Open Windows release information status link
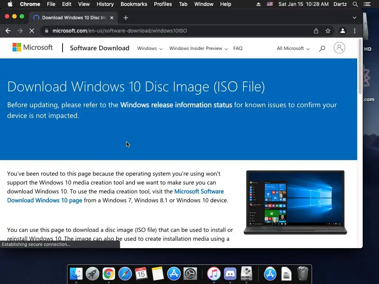The width and height of the screenshot is (379, 284). 176,105
